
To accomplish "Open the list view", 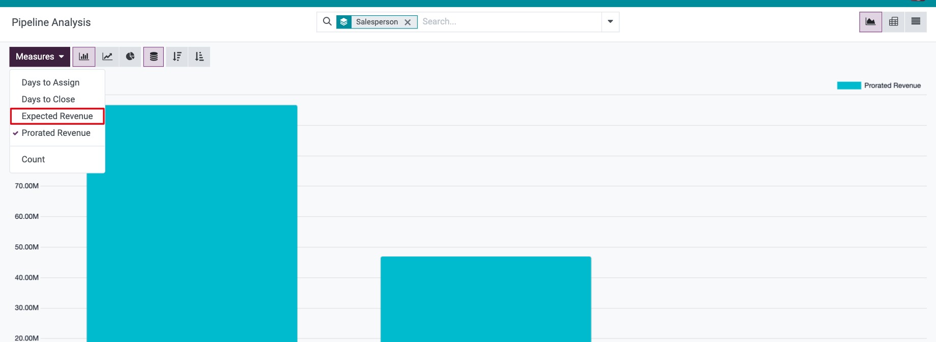I will coord(916,22).
